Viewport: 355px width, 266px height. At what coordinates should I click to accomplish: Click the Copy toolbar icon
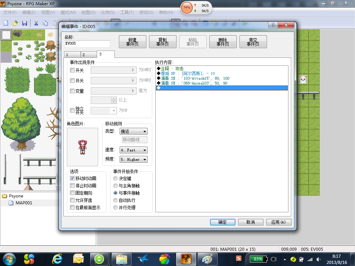click(x=45, y=23)
